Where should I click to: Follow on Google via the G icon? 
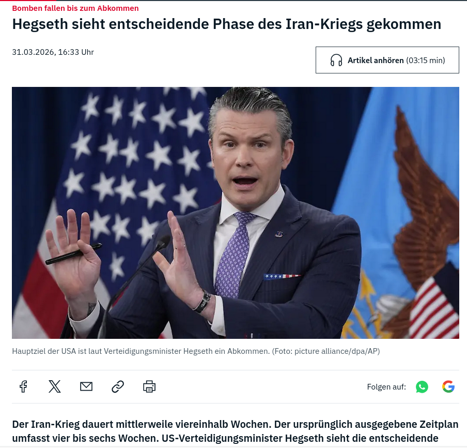point(448,387)
